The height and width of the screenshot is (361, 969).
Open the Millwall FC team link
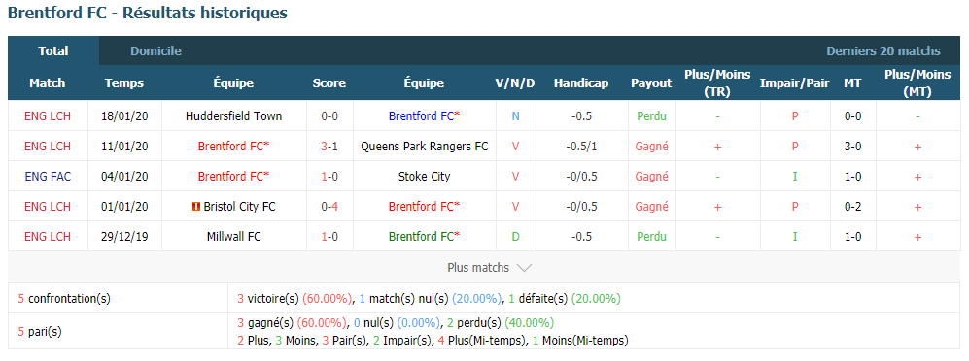click(233, 237)
